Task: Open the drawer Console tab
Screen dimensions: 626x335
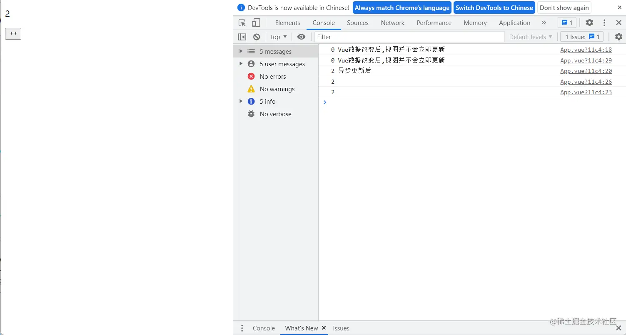Action: click(264, 328)
